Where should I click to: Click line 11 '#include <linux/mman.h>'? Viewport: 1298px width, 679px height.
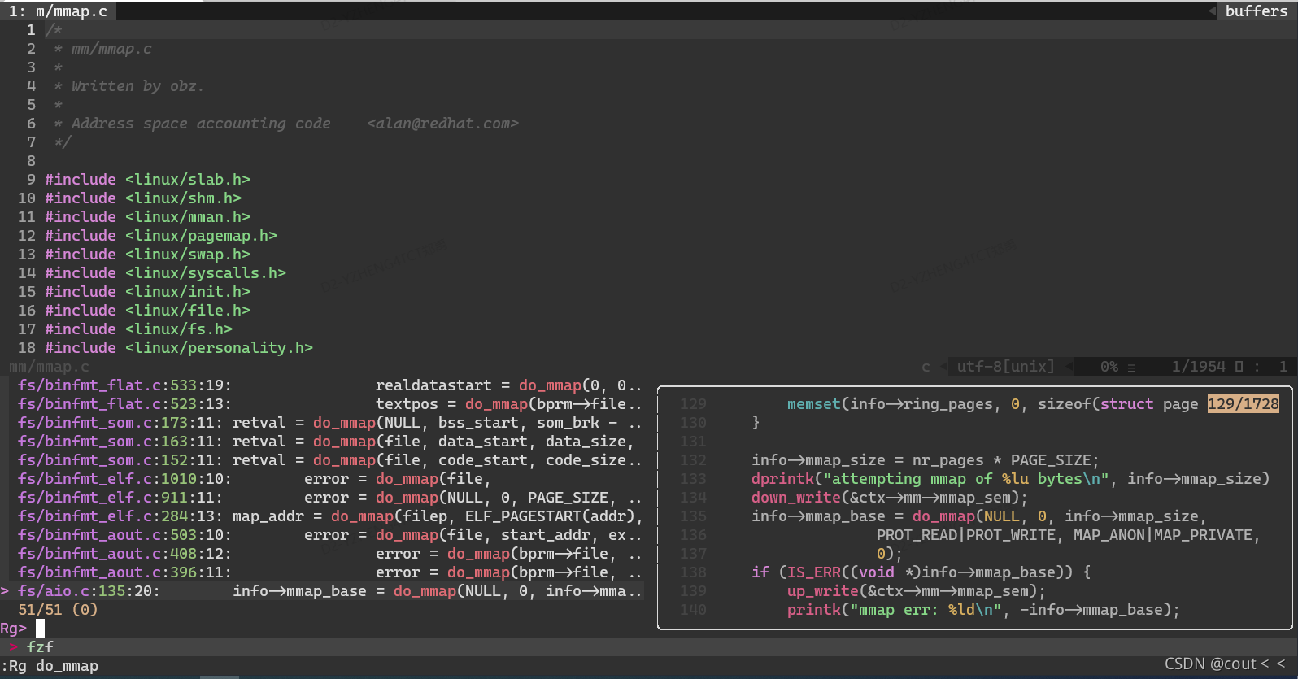click(147, 217)
